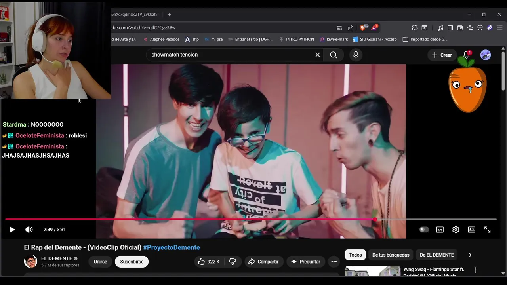Expand the Importado desde G... bookmarks folder

point(425,39)
